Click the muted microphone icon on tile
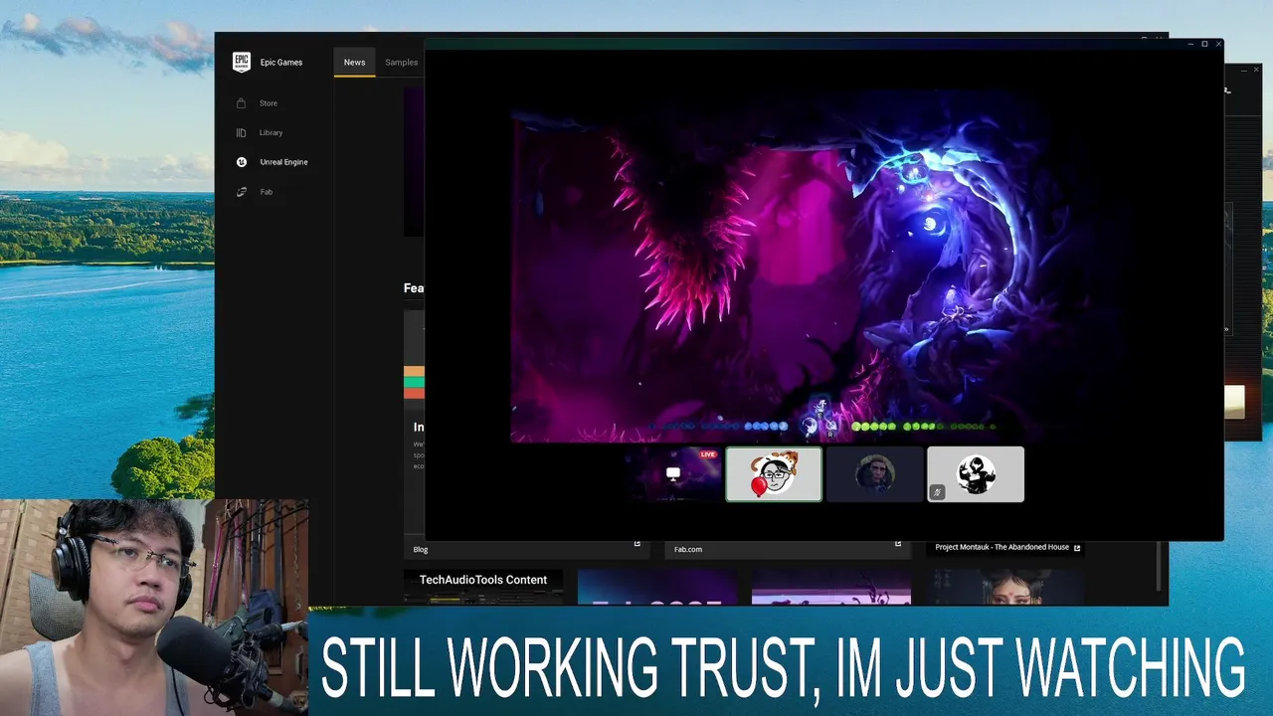 pyautogui.click(x=937, y=491)
